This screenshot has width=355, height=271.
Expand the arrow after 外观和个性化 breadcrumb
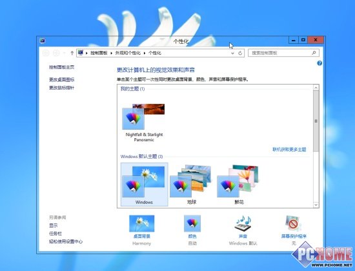point(145,53)
